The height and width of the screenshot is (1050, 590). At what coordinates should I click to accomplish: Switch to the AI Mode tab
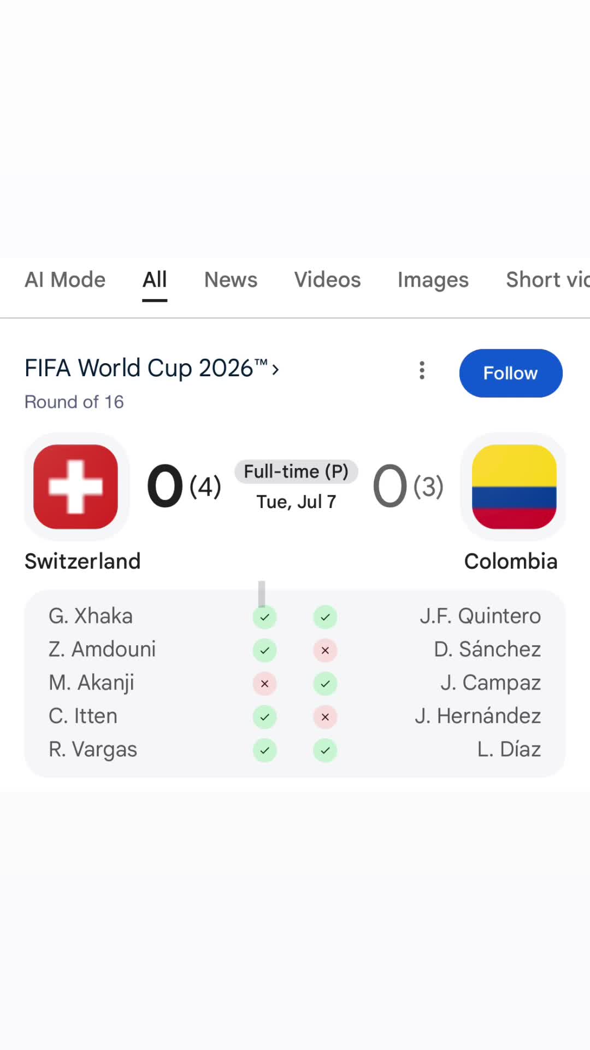click(x=65, y=280)
